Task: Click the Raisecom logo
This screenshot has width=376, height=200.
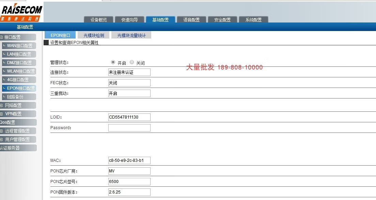Action: click(21, 13)
